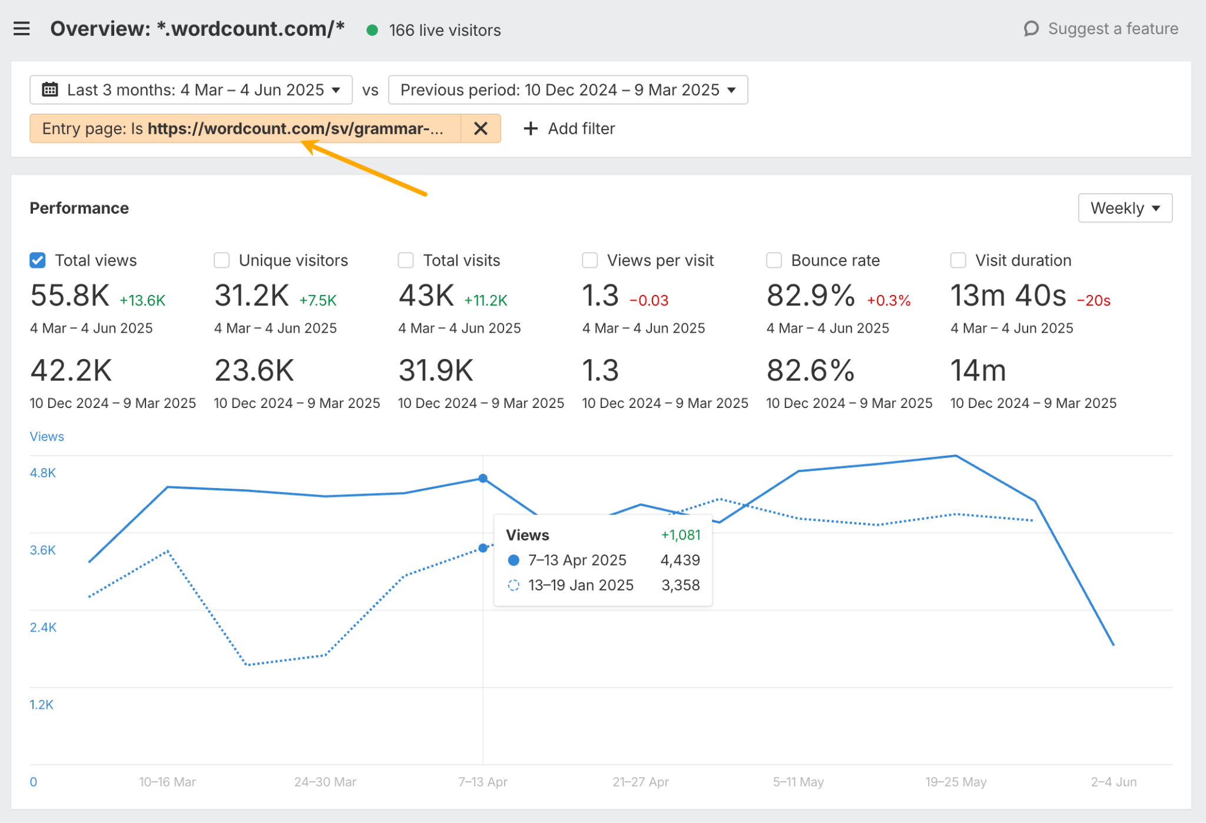Remove the Entry page filter
Screen dimensions: 1206x823
pyautogui.click(x=480, y=128)
